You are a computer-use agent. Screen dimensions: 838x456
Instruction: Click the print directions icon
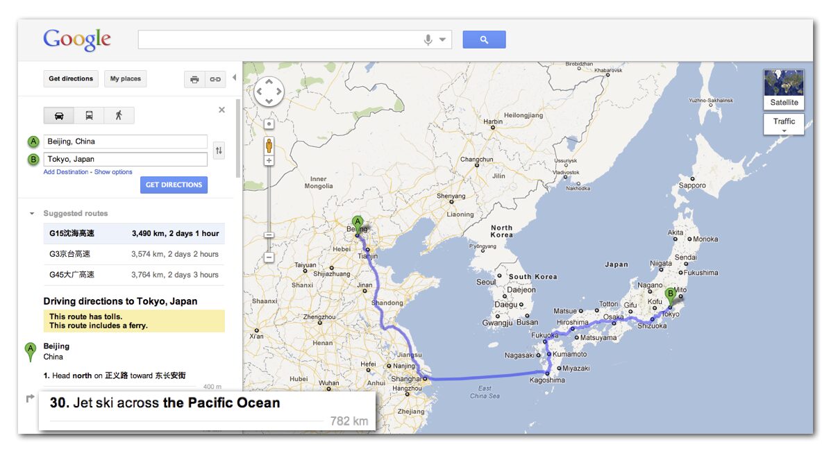[x=194, y=79]
